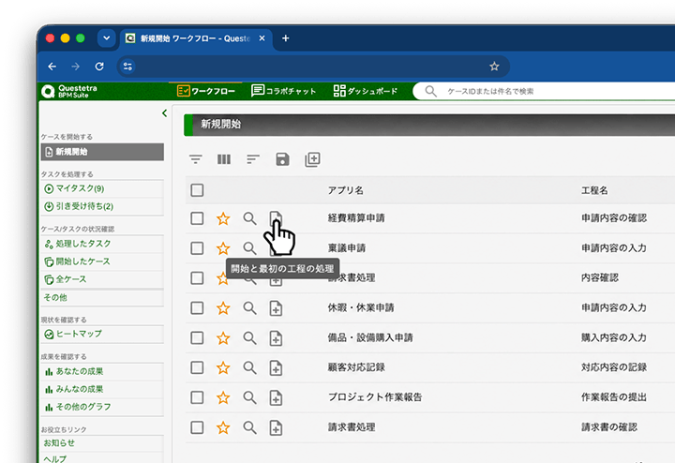The width and height of the screenshot is (675, 463).
Task: Open the filter icon in list toolbar
Action: click(x=195, y=159)
